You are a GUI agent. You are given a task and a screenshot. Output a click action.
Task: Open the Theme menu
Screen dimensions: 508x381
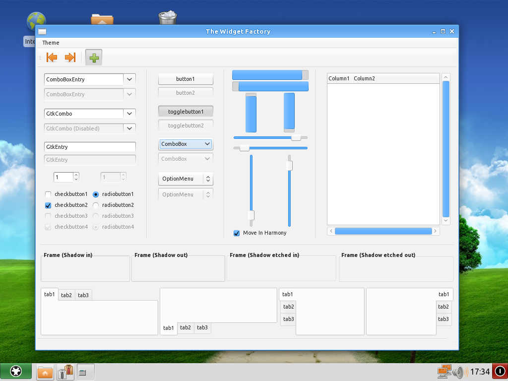51,43
